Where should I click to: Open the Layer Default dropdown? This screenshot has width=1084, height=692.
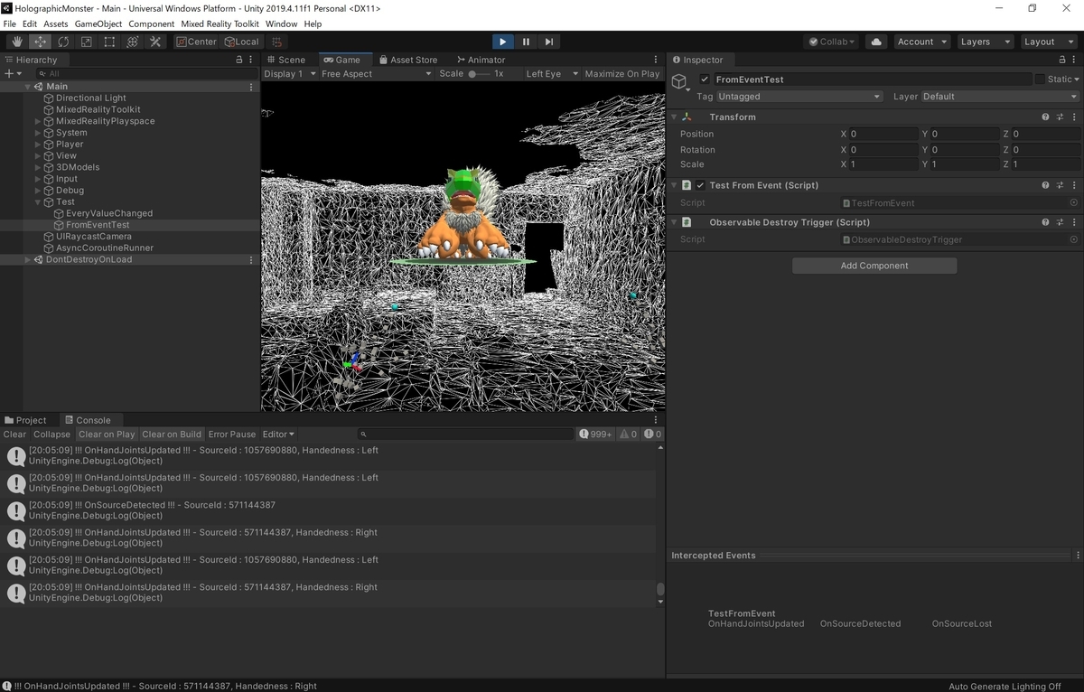[1000, 97]
